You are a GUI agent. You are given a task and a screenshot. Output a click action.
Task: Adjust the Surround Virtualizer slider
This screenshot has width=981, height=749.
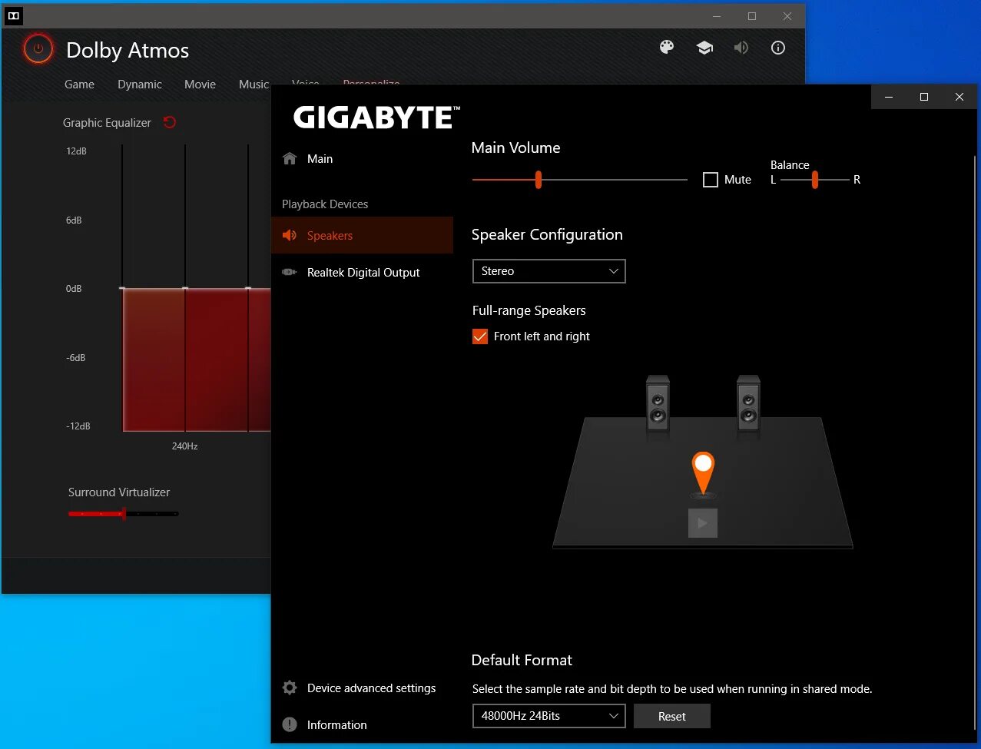click(x=124, y=513)
